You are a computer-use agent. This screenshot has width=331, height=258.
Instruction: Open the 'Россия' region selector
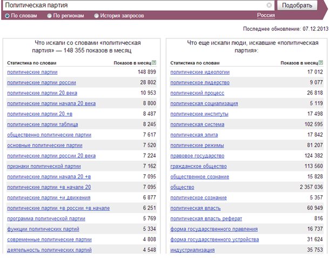(266, 15)
